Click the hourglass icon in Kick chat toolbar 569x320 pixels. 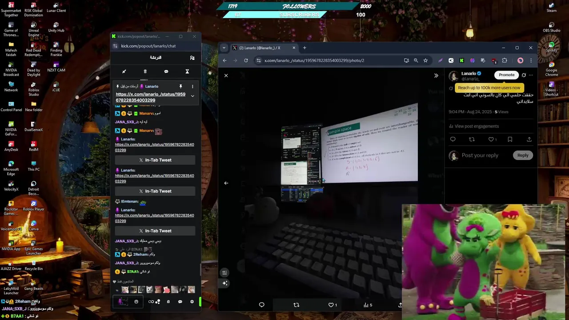pos(187,72)
